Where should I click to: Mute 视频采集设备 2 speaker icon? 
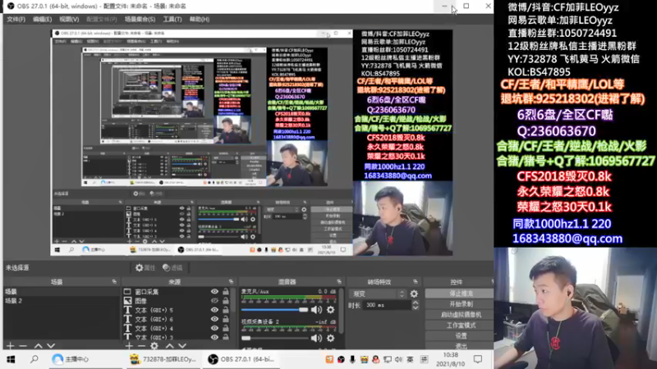pos(316,338)
